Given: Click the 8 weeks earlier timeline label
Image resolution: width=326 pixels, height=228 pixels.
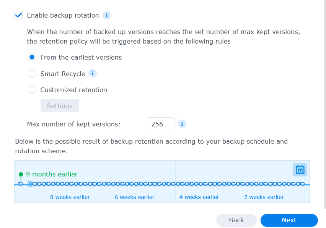Looking at the screenshot, I should coord(70,197).
